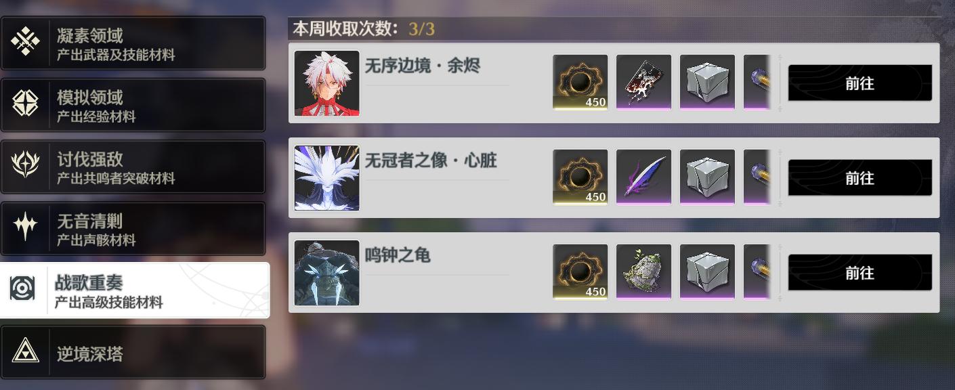Click the 逆境深塔 triangle icon
The width and height of the screenshot is (955, 390).
pos(25,352)
